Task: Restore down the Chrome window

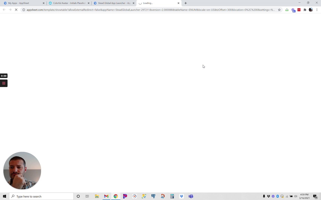Action: coord(308,3)
